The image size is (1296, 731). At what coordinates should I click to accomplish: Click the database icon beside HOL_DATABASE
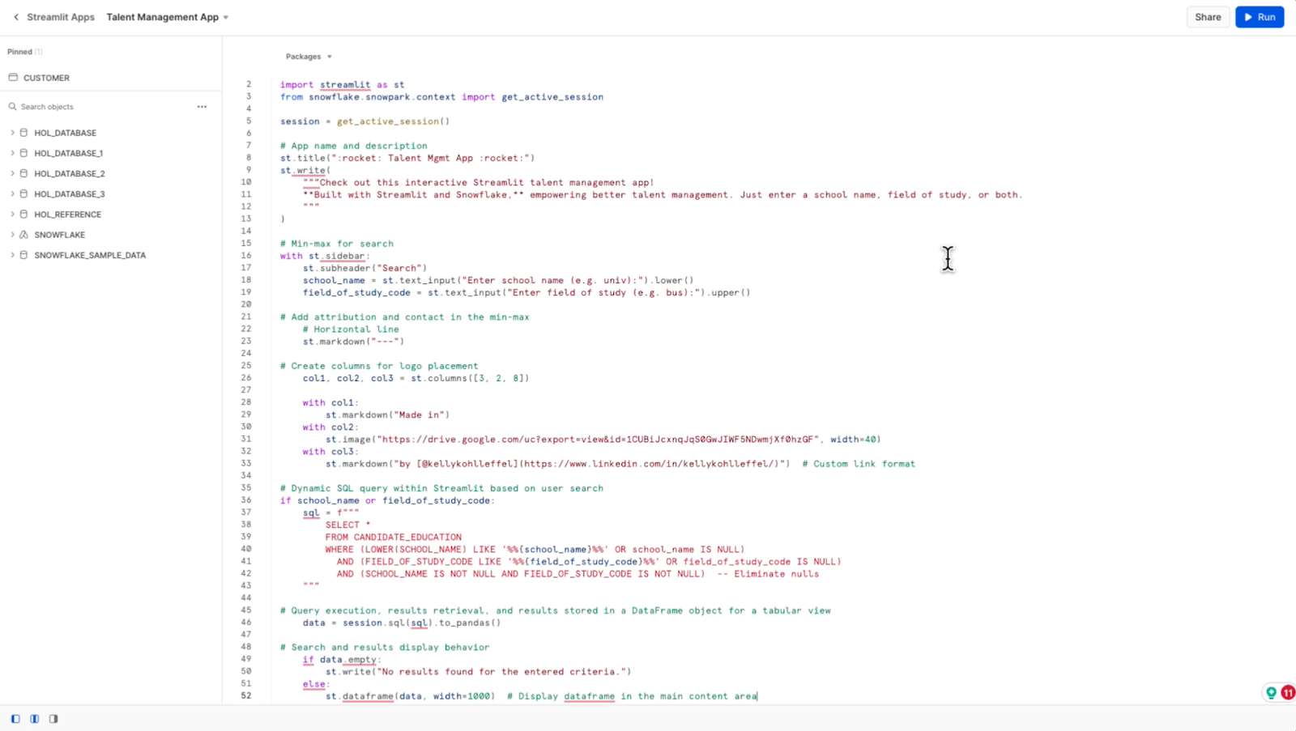(24, 133)
